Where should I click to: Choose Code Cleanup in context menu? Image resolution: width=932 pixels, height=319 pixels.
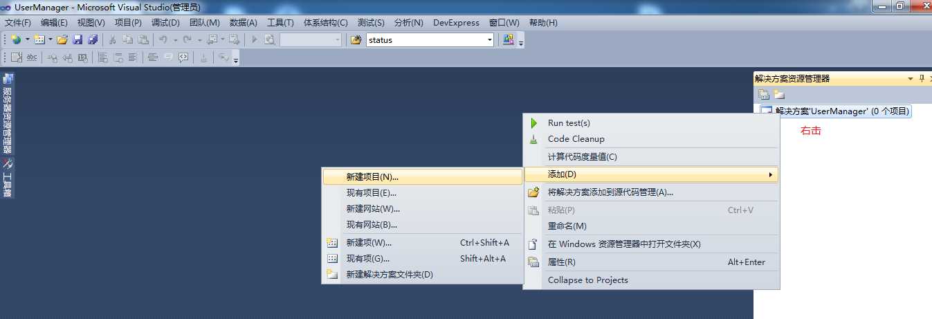[652, 139]
